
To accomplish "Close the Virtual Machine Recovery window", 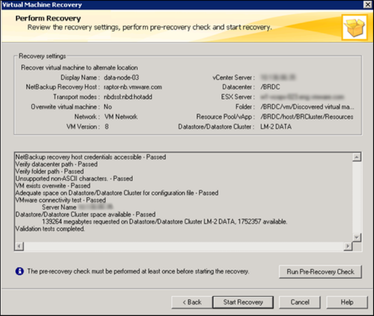I will pyautogui.click(x=368, y=4).
